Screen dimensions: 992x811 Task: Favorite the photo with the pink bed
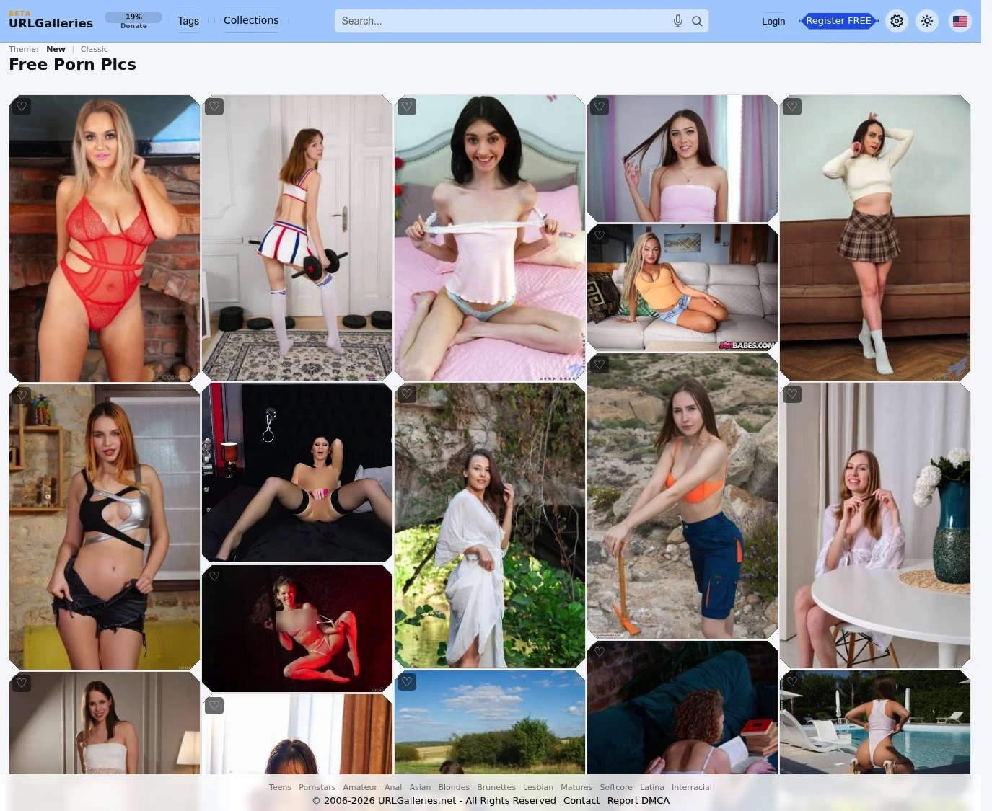pos(407,107)
